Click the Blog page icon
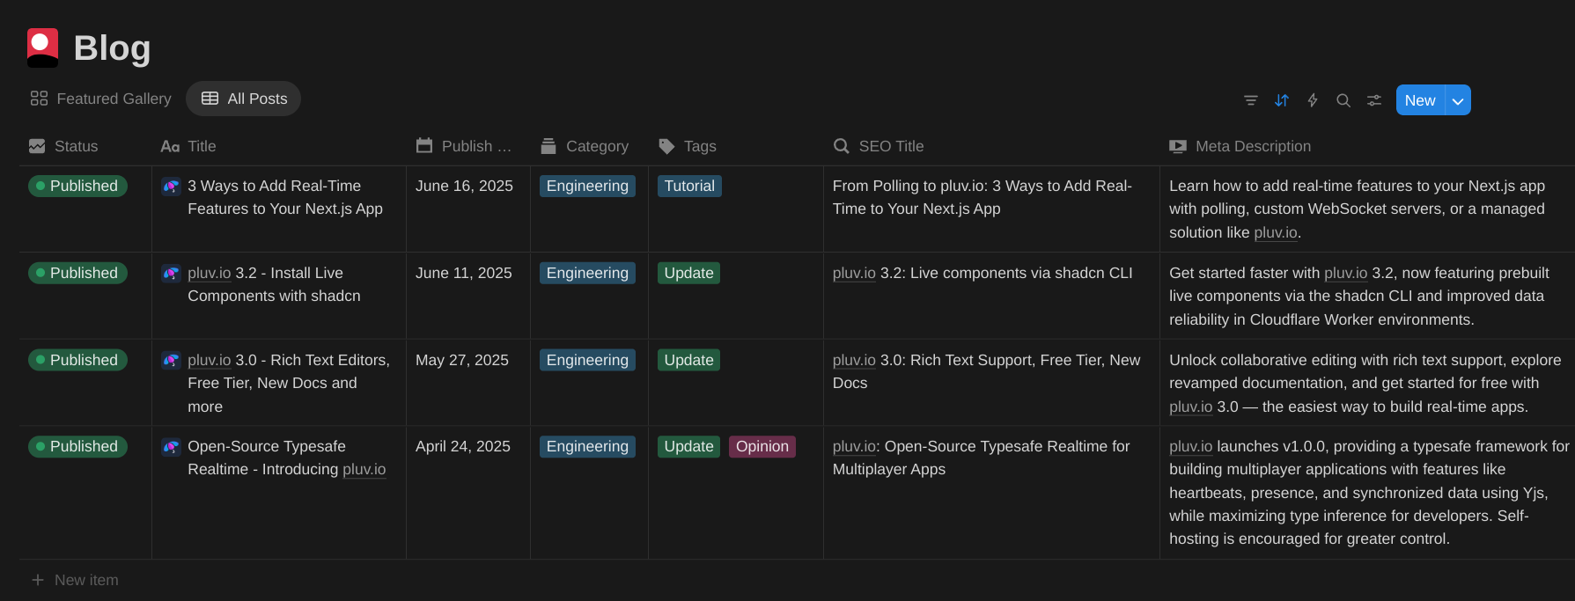 pyautogui.click(x=42, y=48)
